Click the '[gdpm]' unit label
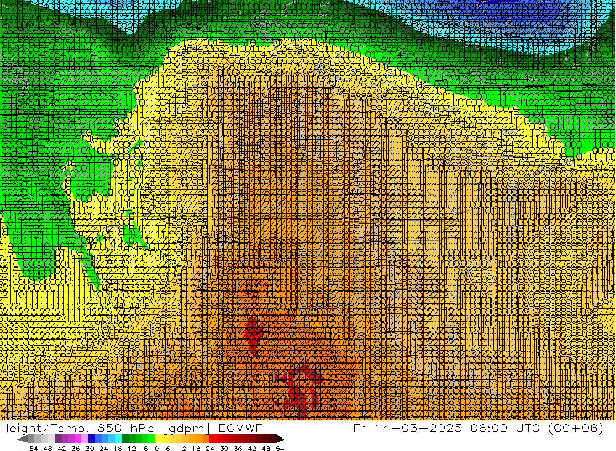This screenshot has height=451, width=616. click(186, 429)
